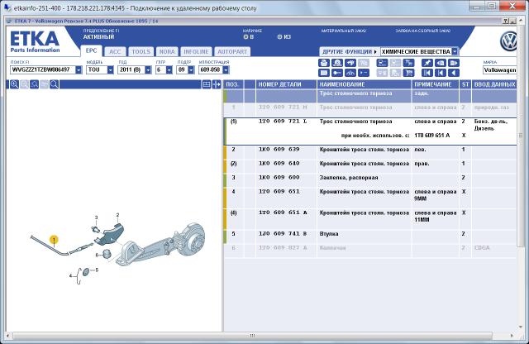Click the ПРИМЕЧАНИЕ column header

tap(436, 84)
